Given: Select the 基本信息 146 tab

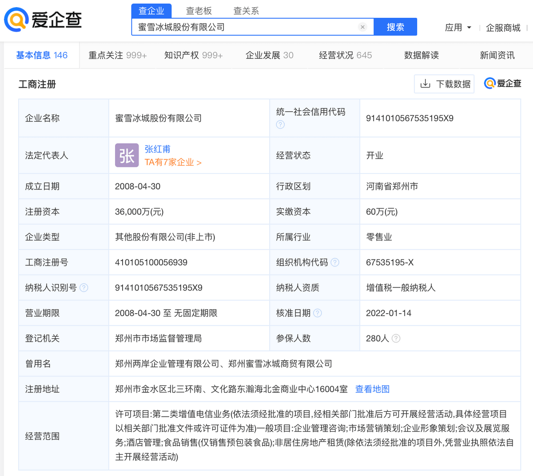Looking at the screenshot, I should 42,55.
